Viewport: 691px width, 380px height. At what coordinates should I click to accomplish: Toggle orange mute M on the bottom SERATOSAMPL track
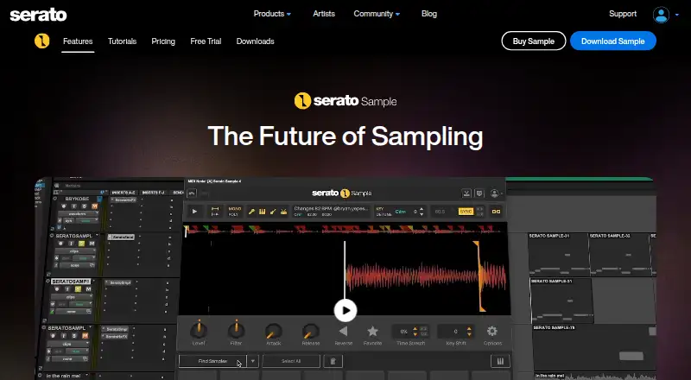[x=85, y=335]
